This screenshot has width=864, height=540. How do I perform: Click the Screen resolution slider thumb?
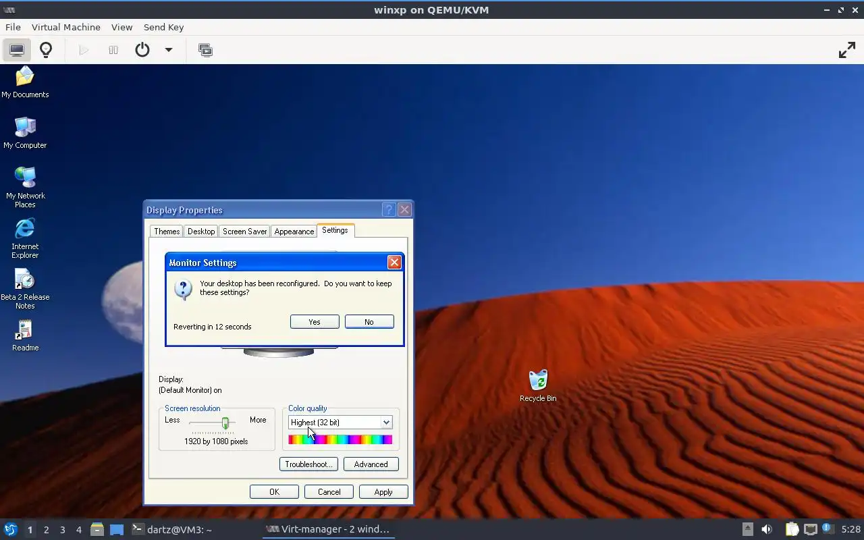pyautogui.click(x=225, y=423)
